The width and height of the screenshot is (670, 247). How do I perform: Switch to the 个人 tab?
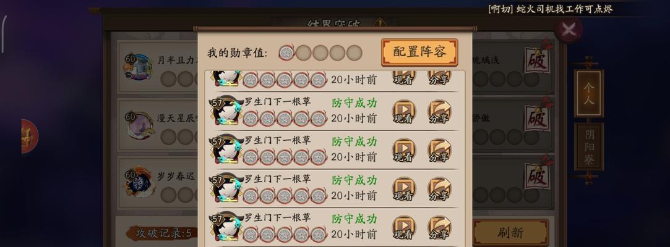589,93
